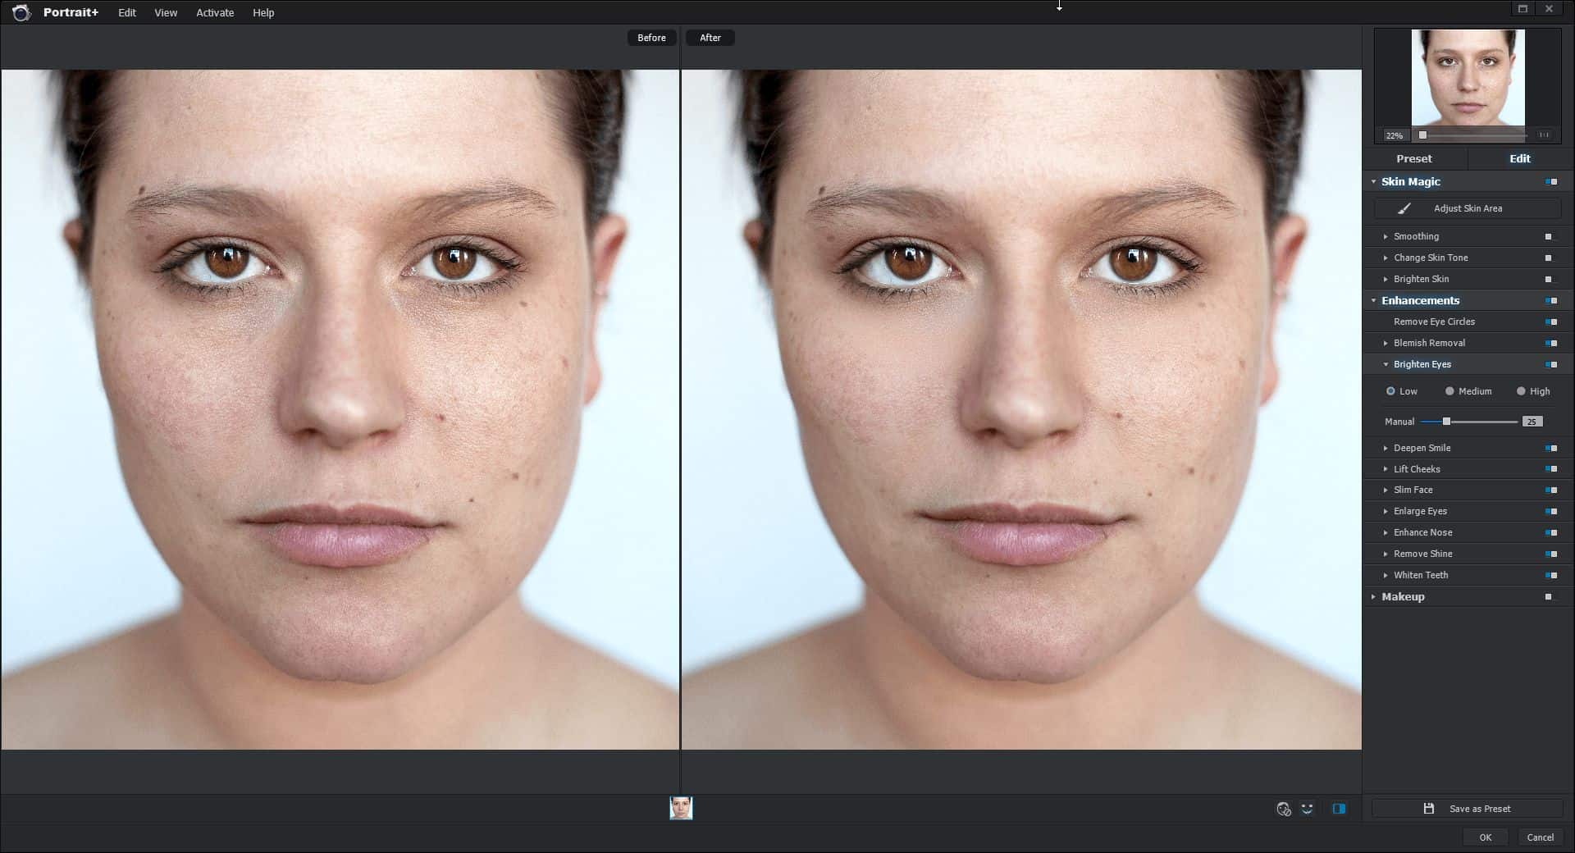Viewport: 1575px width, 853px height.
Task: Click the Adjust Skin Area brush icon
Action: [x=1405, y=208]
